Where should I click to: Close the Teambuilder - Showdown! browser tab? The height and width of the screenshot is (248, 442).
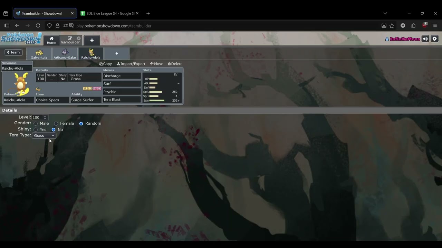[72, 13]
